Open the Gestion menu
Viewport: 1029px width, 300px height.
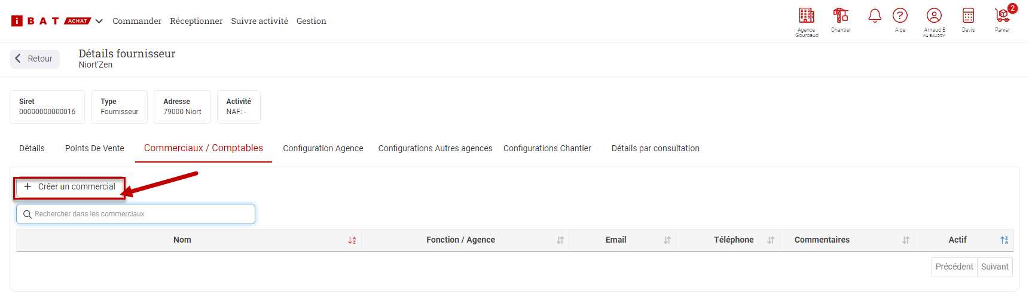[x=312, y=21]
